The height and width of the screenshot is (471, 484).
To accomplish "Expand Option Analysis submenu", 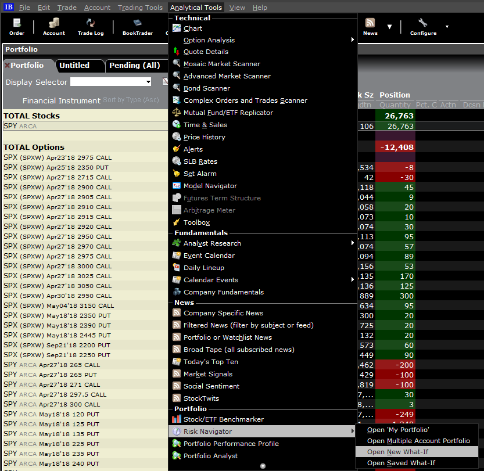I will (263, 40).
